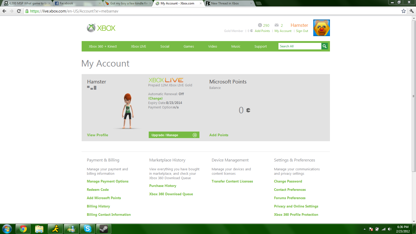Open the Xbox 360 Download Queue link
Image resolution: width=416 pixels, height=234 pixels.
(x=171, y=194)
